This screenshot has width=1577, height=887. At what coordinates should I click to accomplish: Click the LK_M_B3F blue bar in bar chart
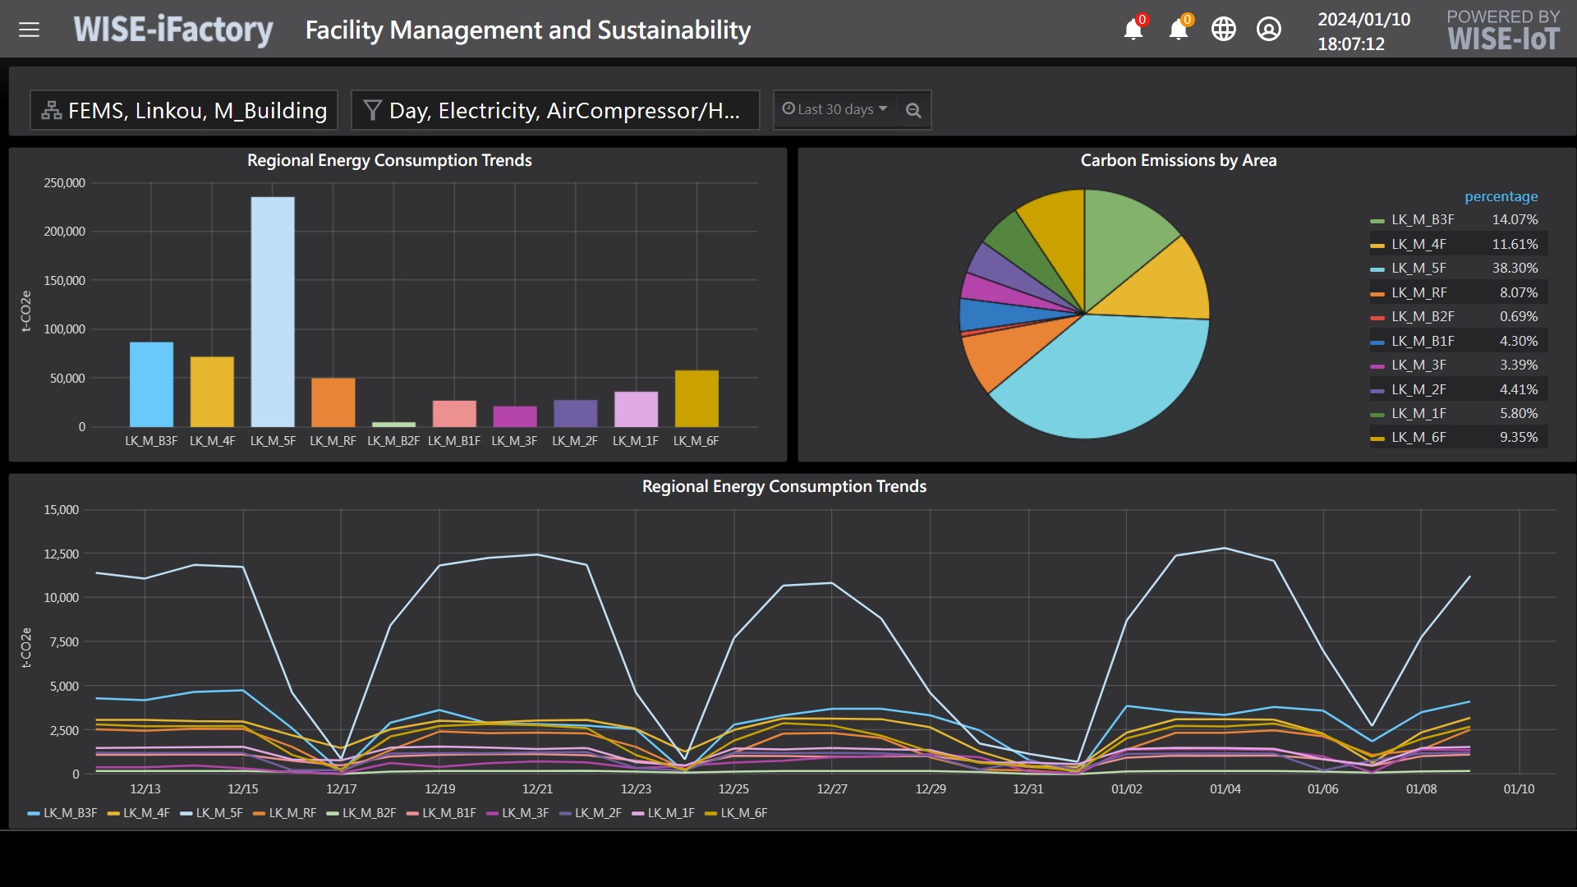(151, 384)
